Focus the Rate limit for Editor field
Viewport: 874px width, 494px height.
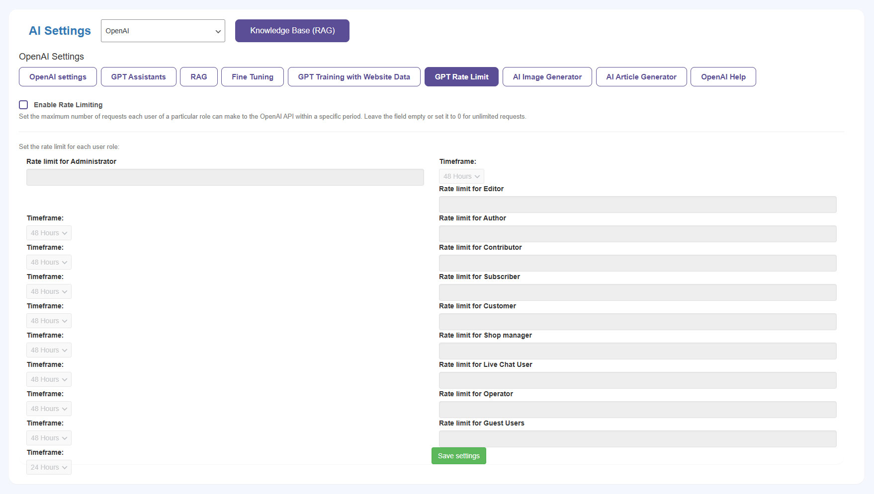tap(637, 205)
